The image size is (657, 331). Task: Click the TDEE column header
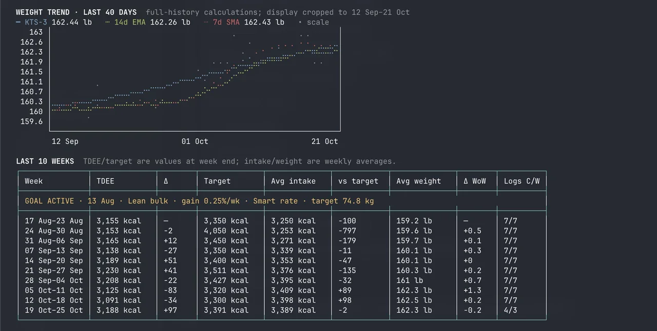pos(105,181)
